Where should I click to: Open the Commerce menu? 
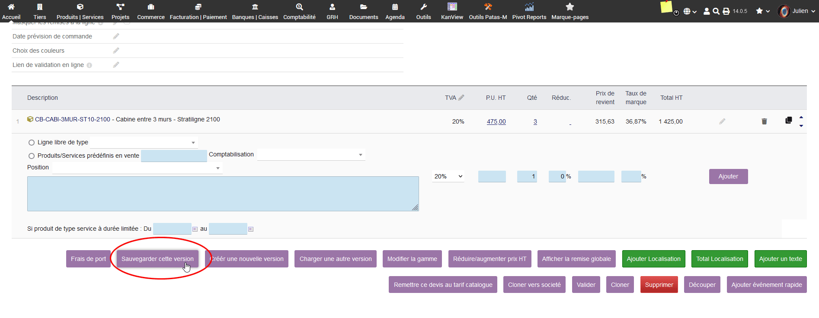click(x=151, y=11)
